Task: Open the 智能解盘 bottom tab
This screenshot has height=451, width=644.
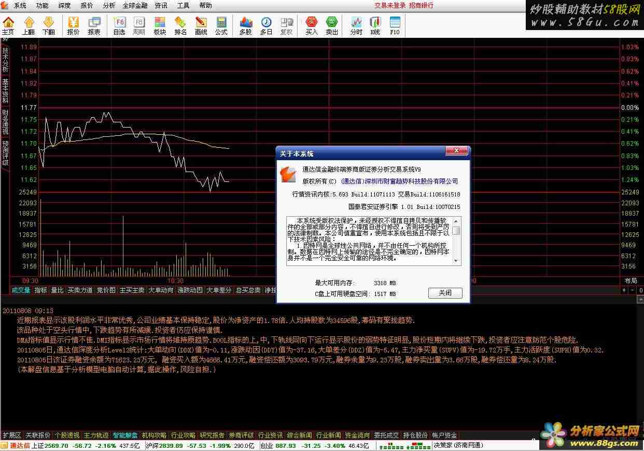Action: coord(125,435)
